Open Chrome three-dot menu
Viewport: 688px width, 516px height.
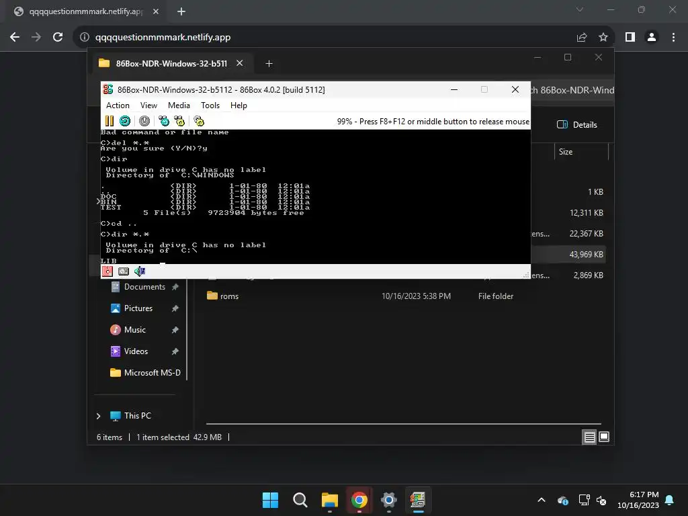[x=673, y=38]
